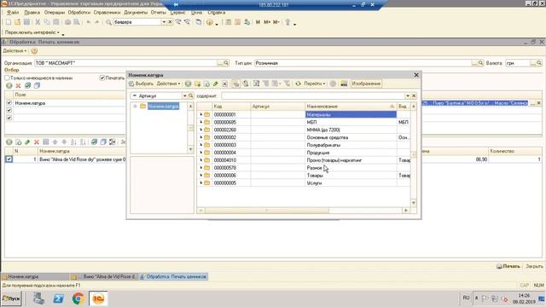Click red delete row icon above goods table

point(36,142)
